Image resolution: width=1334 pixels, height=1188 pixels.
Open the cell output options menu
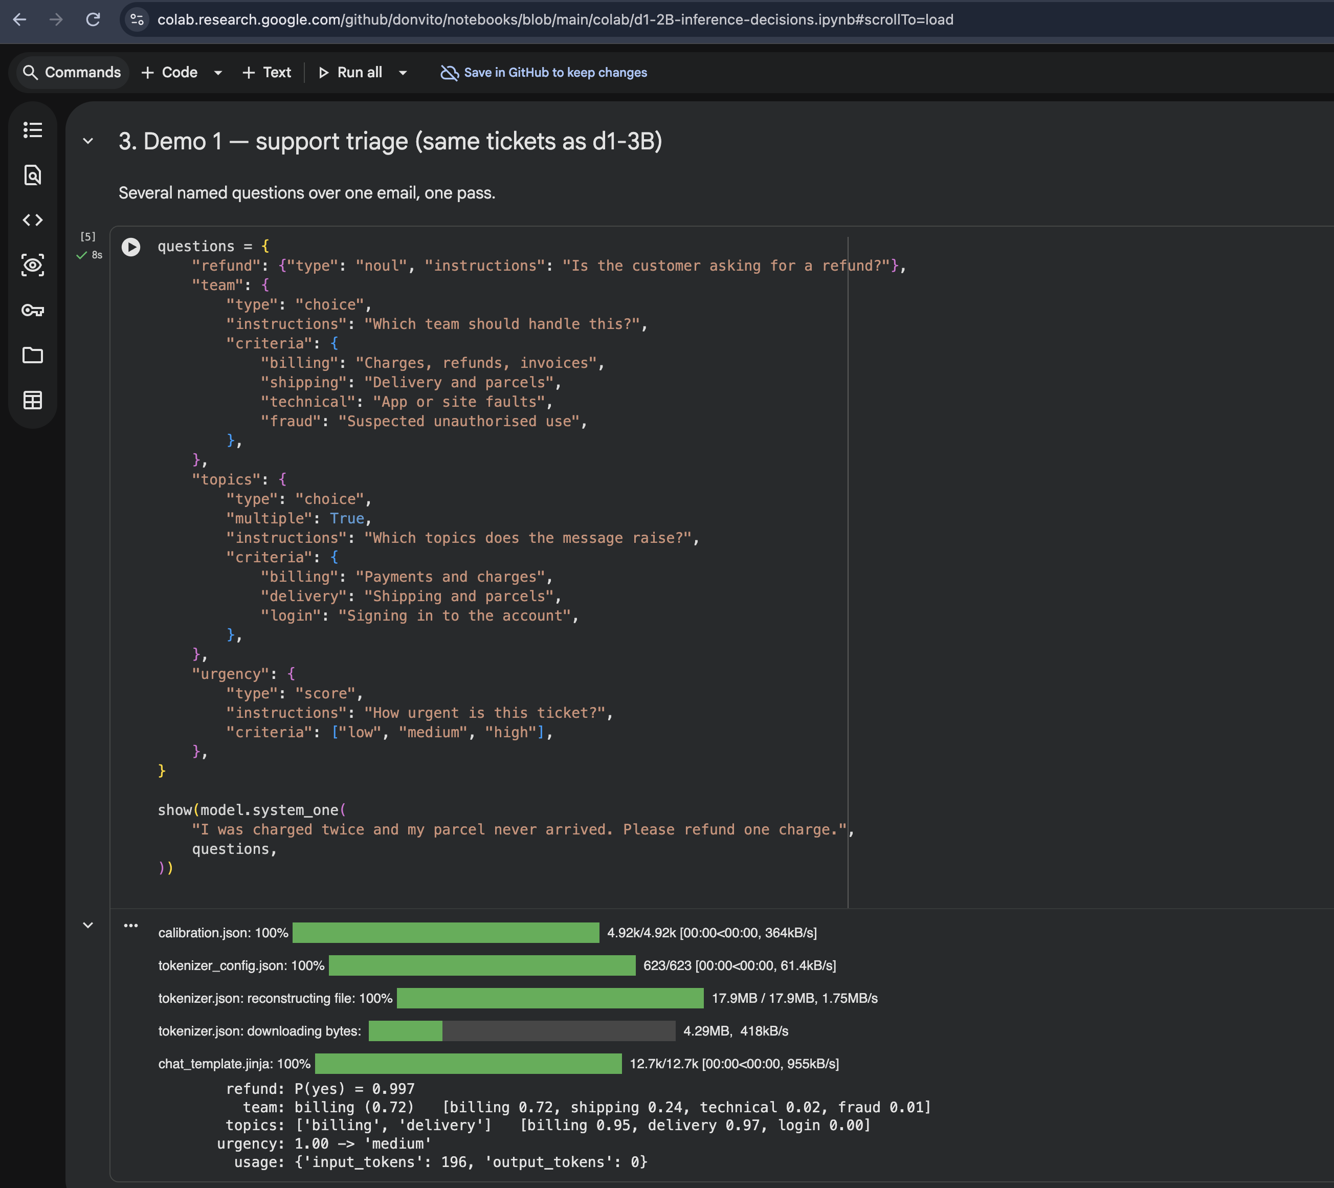131,926
